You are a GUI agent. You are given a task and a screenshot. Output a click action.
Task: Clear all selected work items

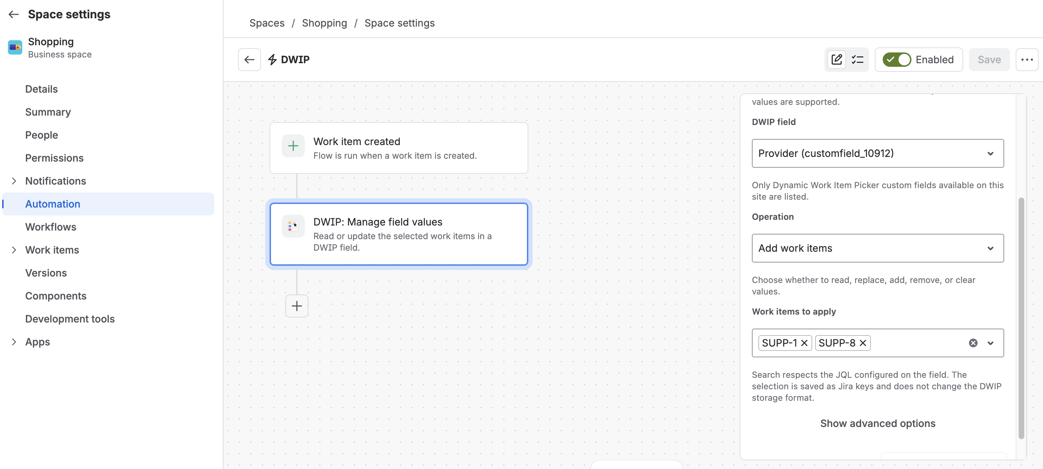pos(973,343)
